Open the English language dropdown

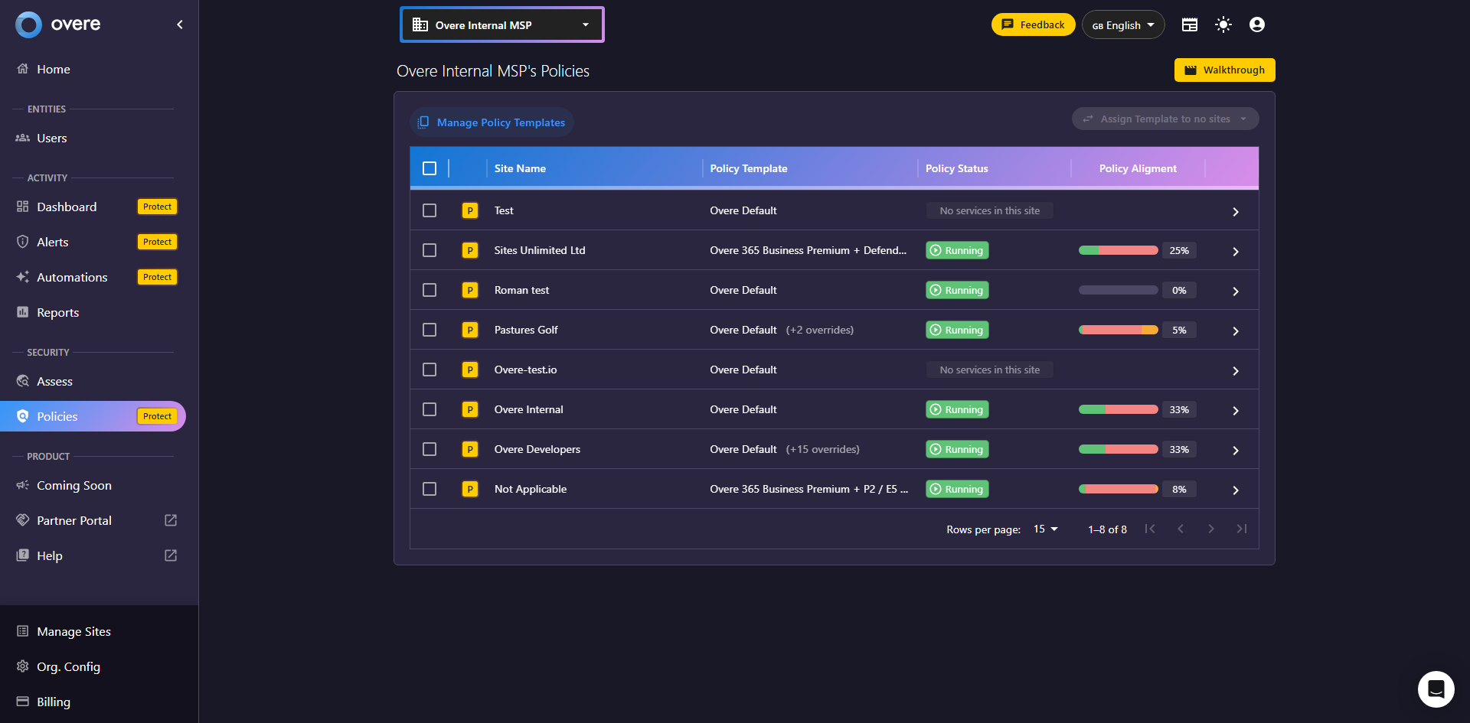1123,24
